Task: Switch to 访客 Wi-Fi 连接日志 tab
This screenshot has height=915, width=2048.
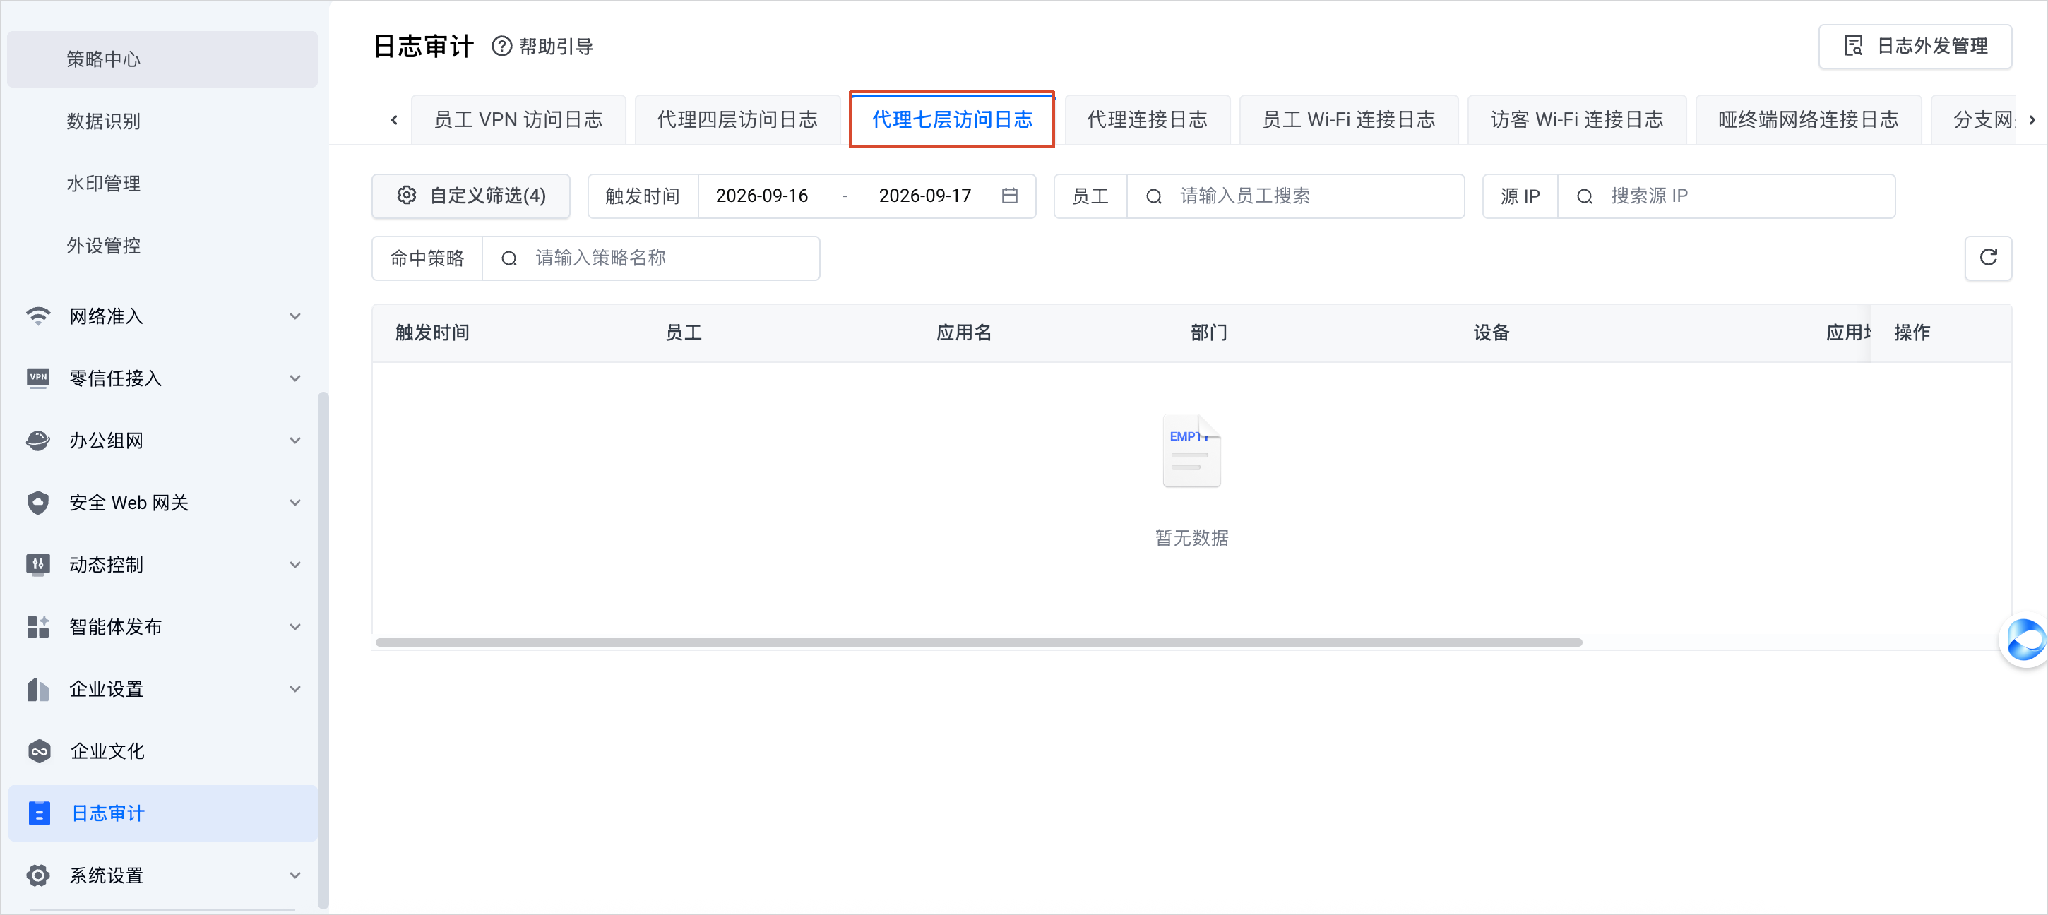Action: pyautogui.click(x=1576, y=120)
